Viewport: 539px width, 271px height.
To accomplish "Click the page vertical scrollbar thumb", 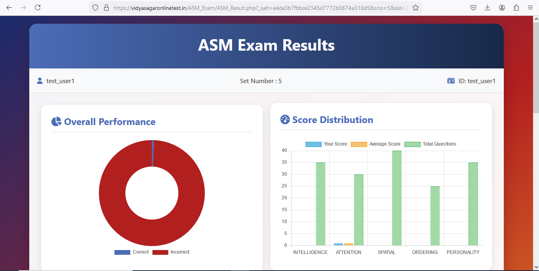I will [536, 67].
